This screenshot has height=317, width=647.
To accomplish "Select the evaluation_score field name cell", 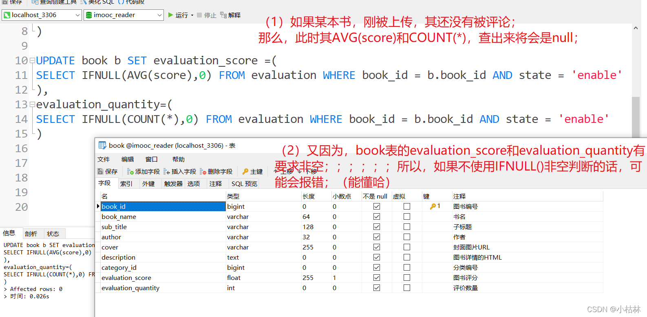I will pos(163,278).
